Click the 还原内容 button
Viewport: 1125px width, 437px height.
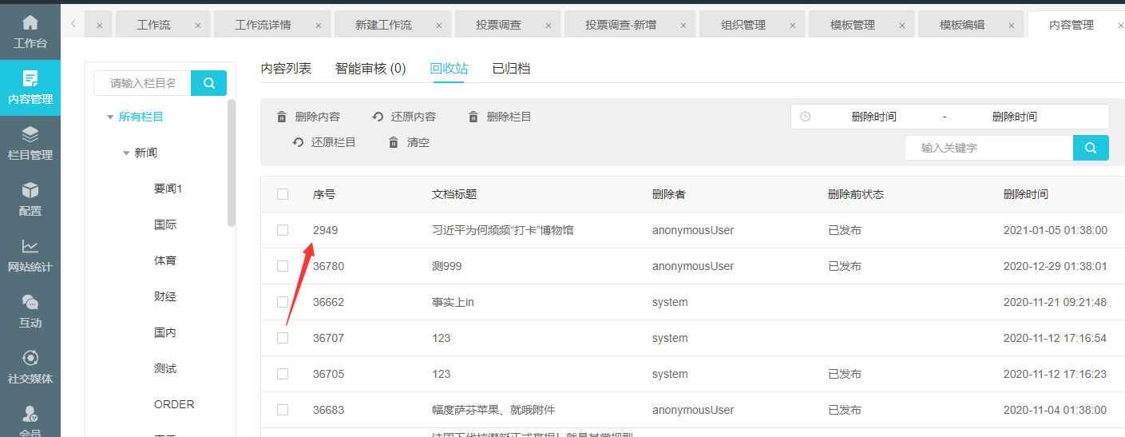pyautogui.click(x=405, y=117)
